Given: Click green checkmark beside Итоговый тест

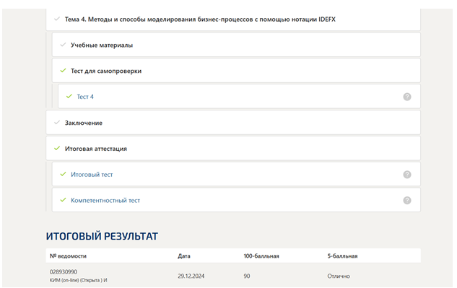Looking at the screenshot, I should tap(63, 174).
